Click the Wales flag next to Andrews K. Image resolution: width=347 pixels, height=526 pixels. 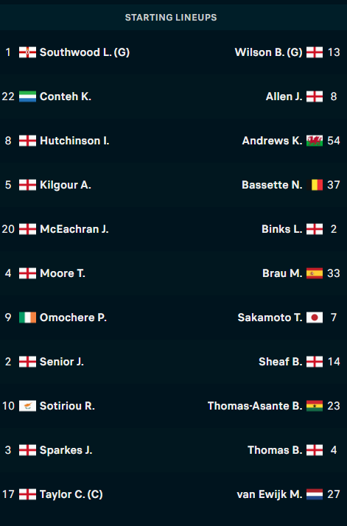tap(315, 141)
